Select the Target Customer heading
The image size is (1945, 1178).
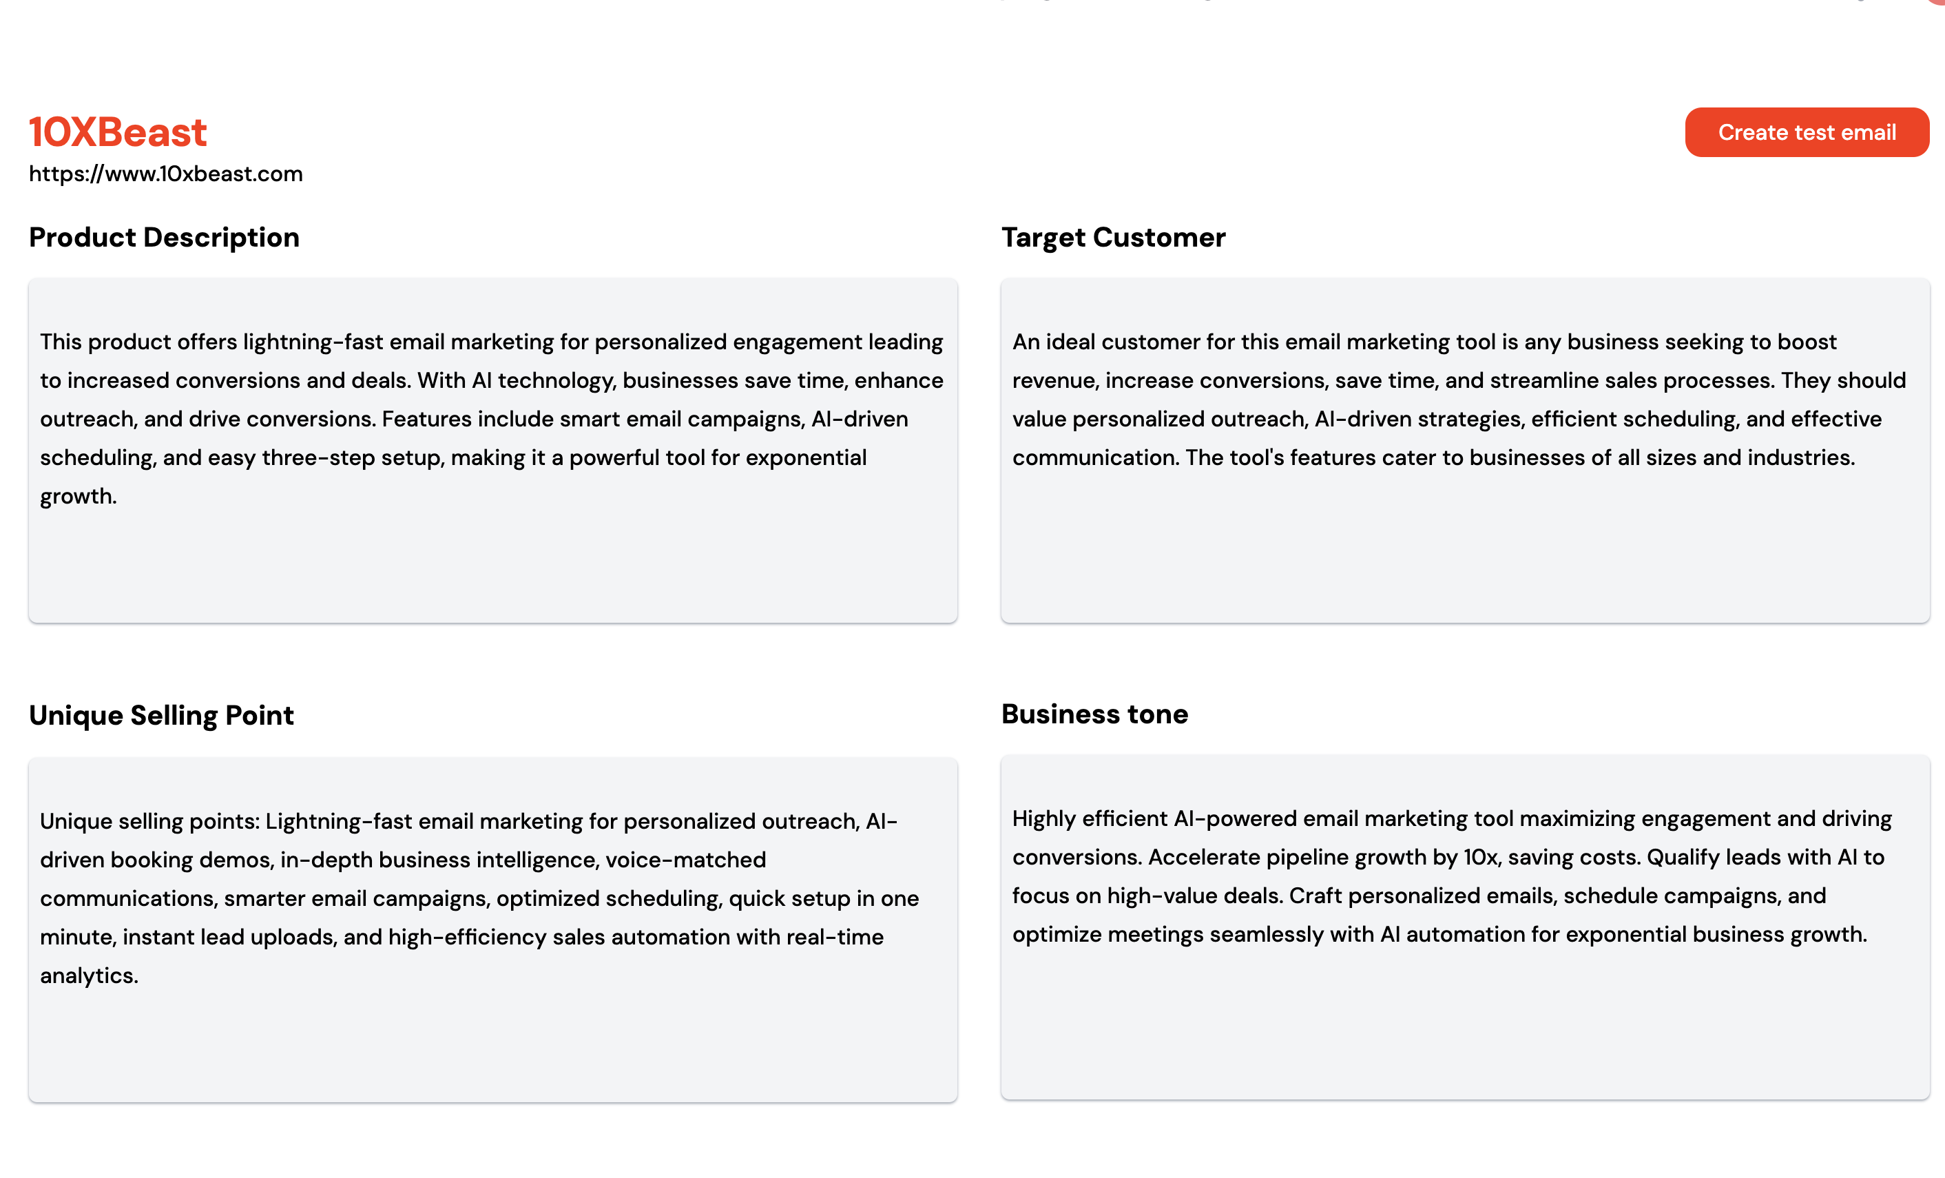(1113, 238)
